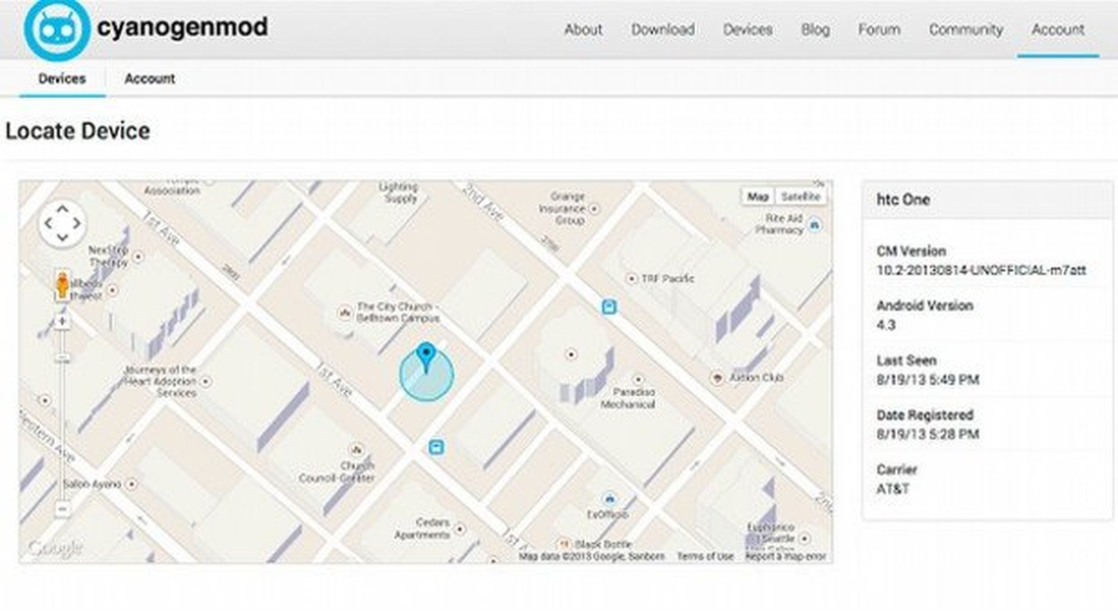Screen dimensions: 1118x611
Task: Click the Paradiso Mechanical map label
Action: 628,398
